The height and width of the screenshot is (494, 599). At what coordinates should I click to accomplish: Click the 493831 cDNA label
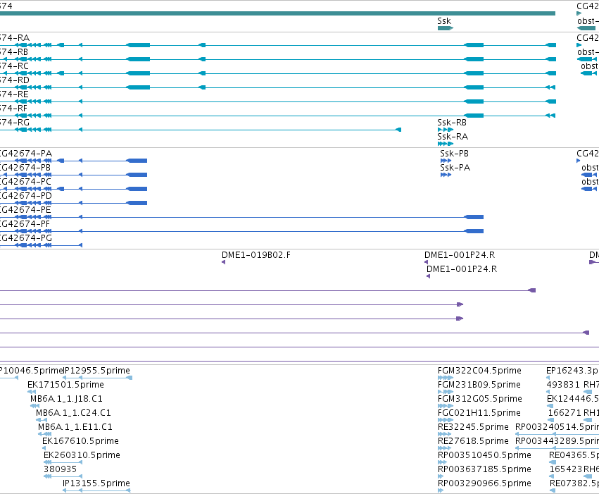(x=563, y=385)
